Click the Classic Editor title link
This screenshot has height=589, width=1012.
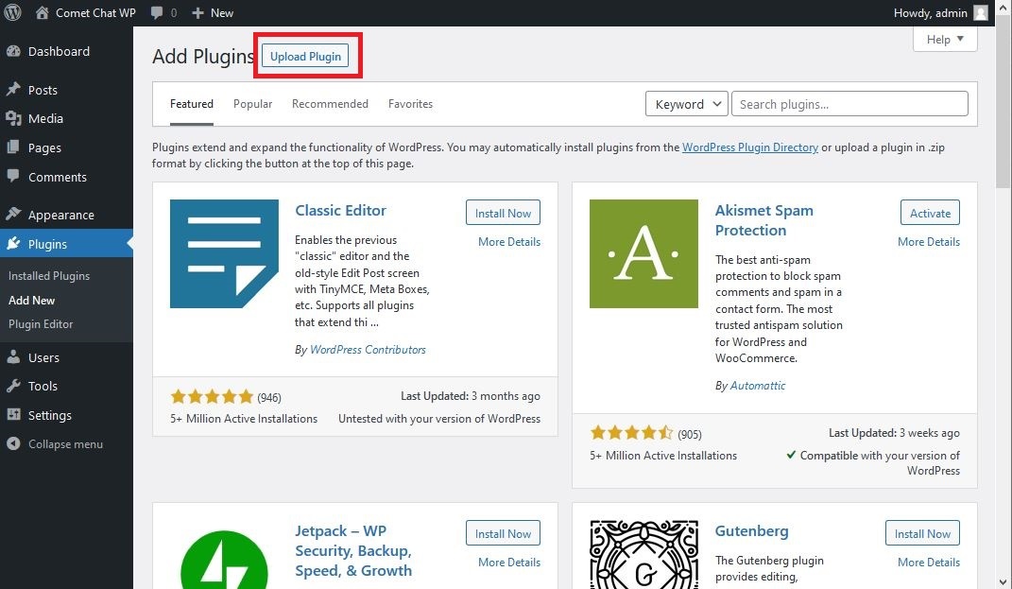point(341,210)
